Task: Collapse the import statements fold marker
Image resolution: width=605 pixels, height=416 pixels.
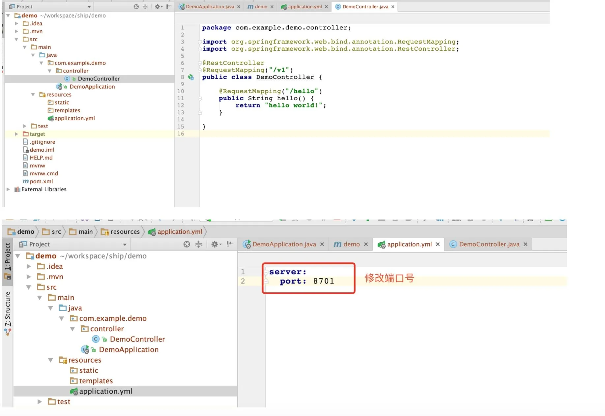Action: (200, 42)
